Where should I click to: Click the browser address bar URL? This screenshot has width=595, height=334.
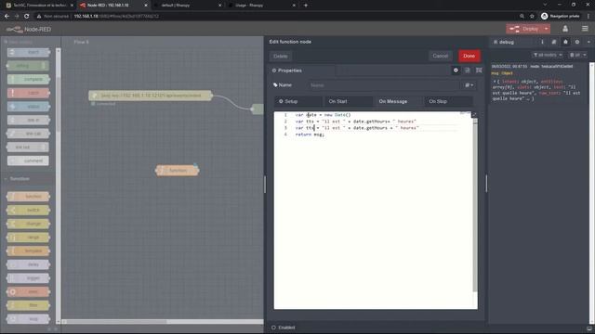[x=116, y=17]
